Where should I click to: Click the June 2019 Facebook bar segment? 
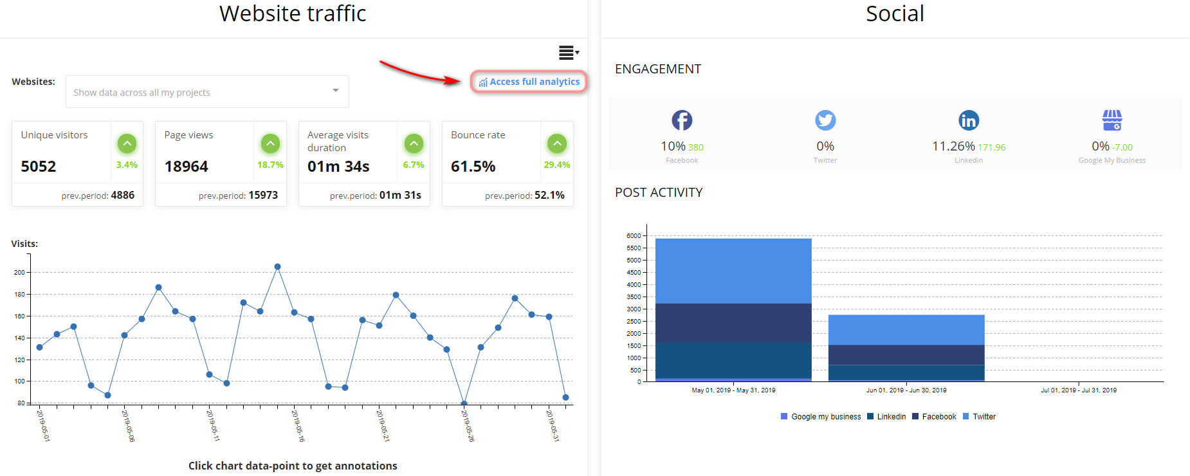[906, 355]
